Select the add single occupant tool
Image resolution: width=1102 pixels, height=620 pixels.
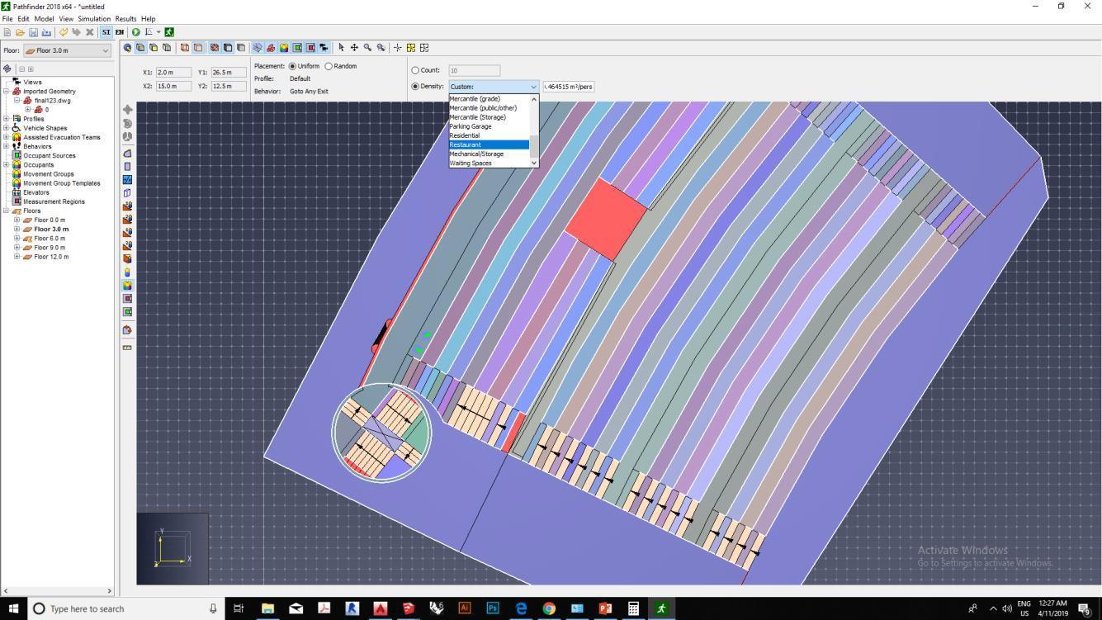pyautogui.click(x=127, y=272)
